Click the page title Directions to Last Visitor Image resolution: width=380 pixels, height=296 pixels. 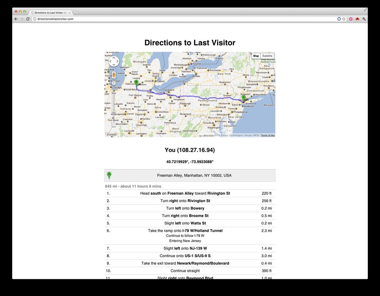point(190,43)
